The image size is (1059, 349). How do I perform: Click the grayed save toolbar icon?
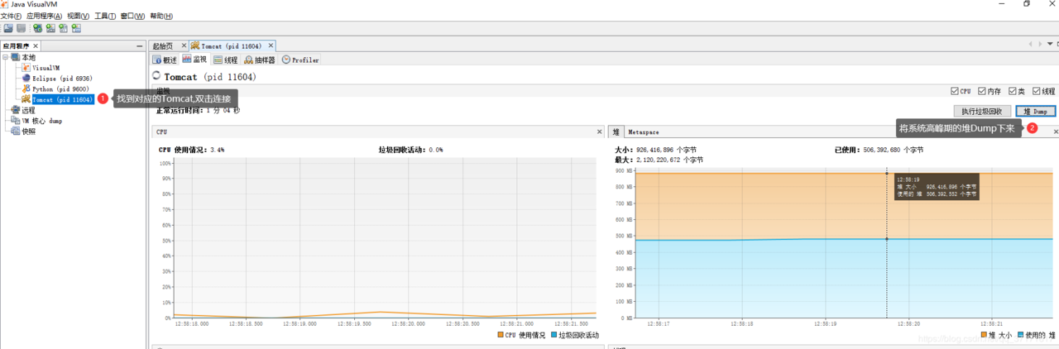tap(21, 28)
